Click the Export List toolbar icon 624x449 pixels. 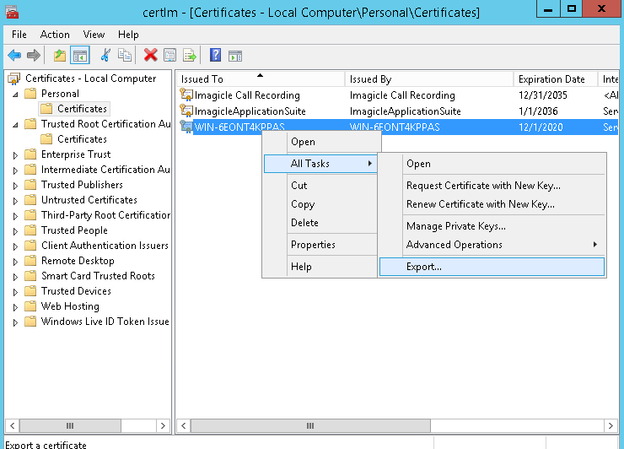pyautogui.click(x=190, y=56)
